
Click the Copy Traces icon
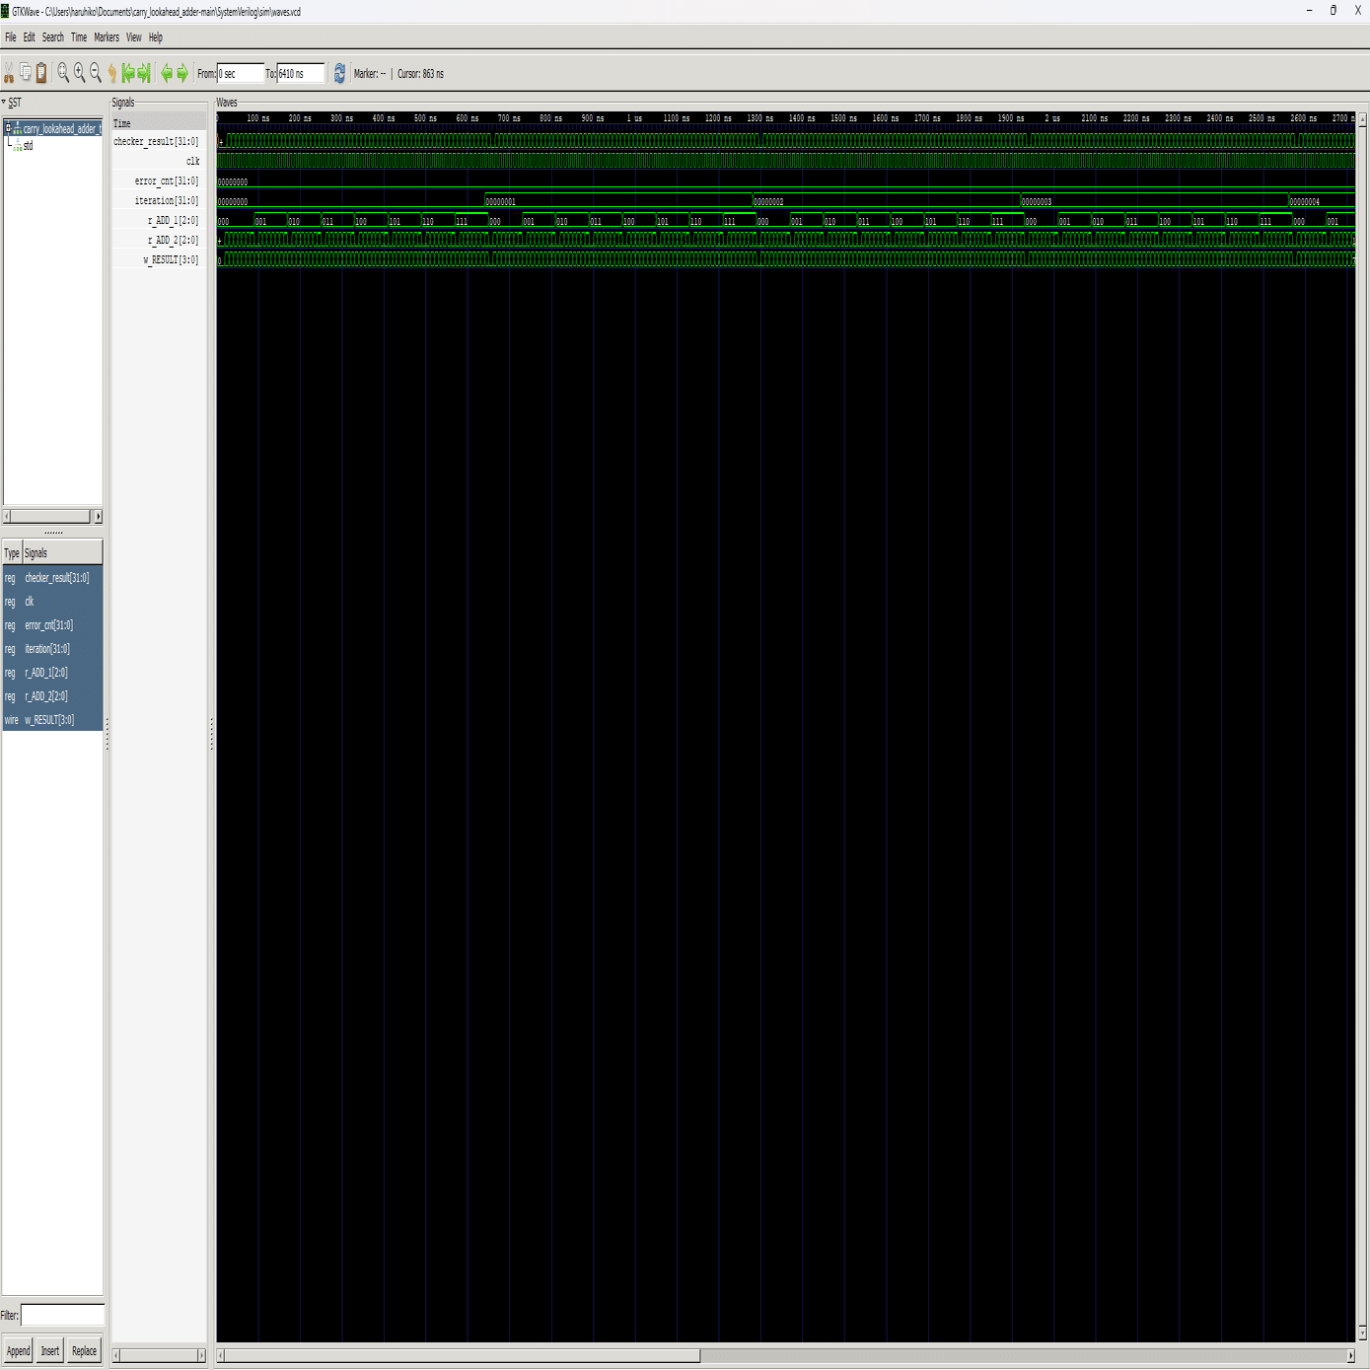(25, 72)
